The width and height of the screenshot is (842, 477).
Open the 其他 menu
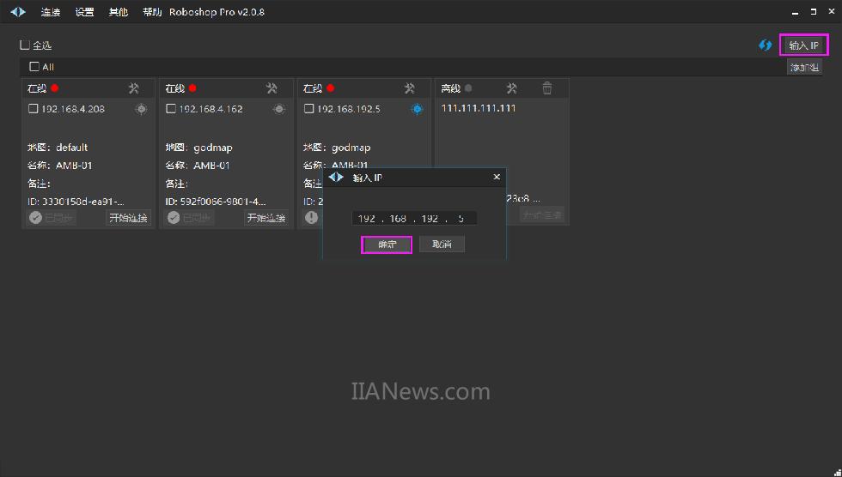tap(119, 12)
